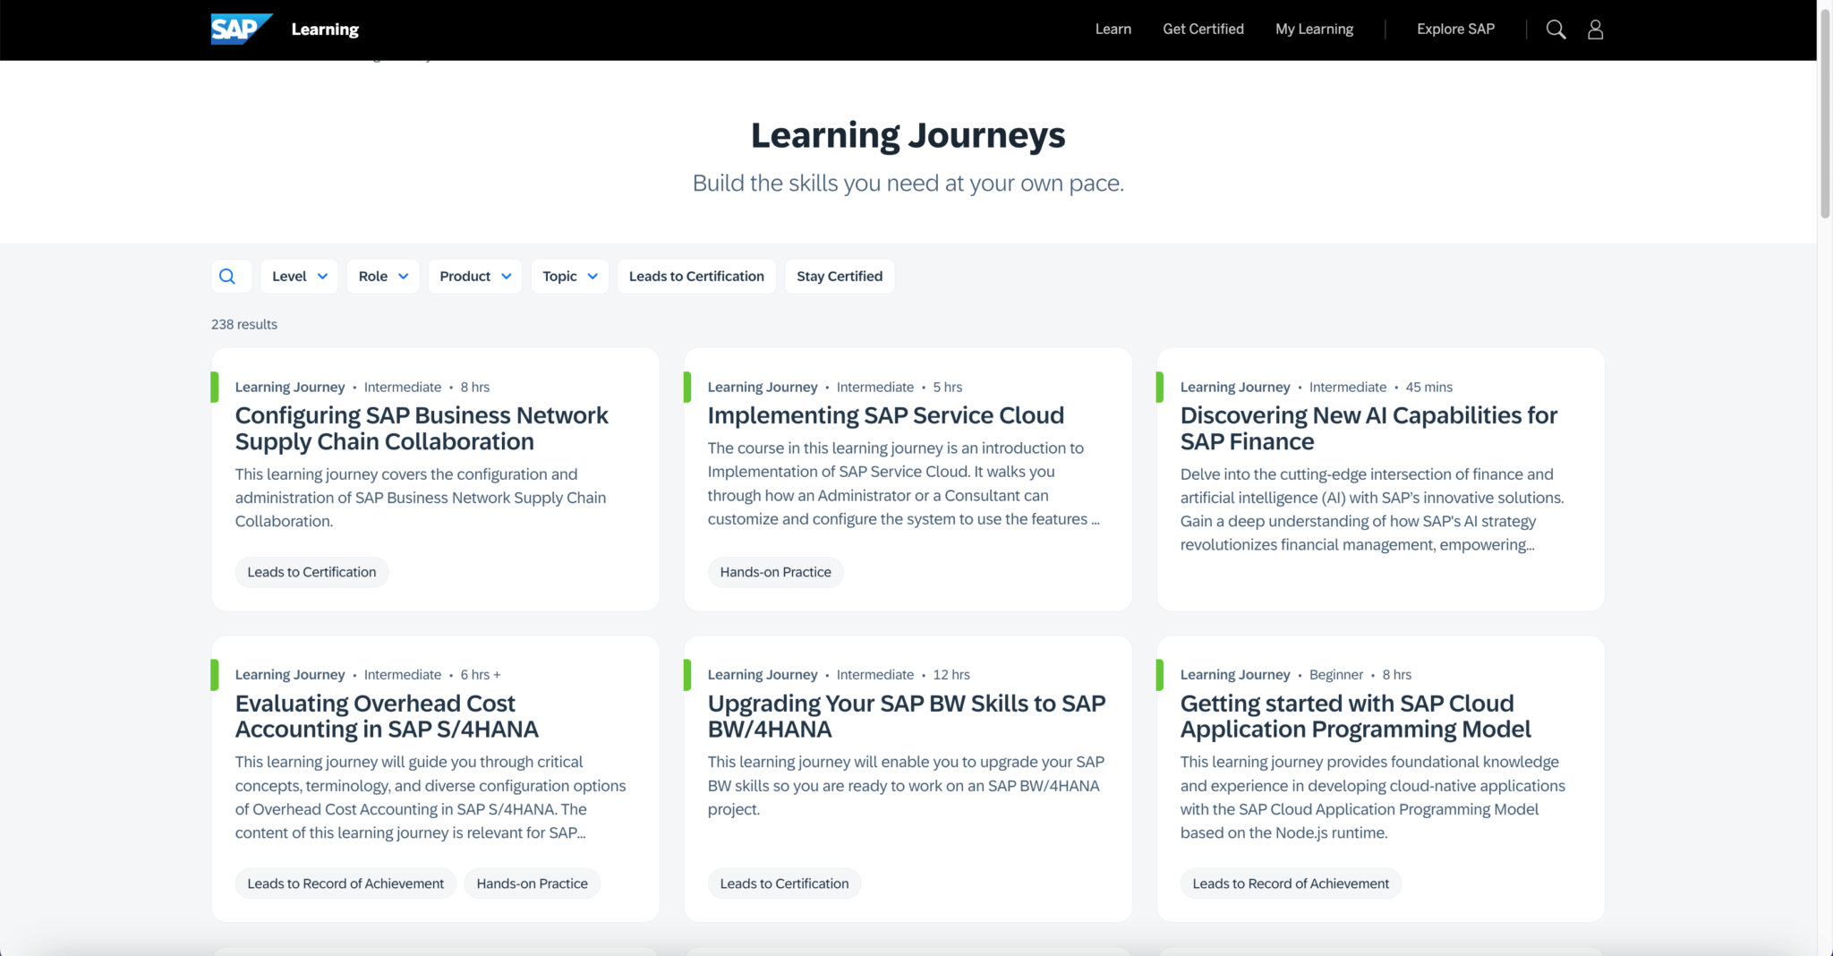Open the Product filter dropdown
The height and width of the screenshot is (956, 1833).
pos(474,276)
